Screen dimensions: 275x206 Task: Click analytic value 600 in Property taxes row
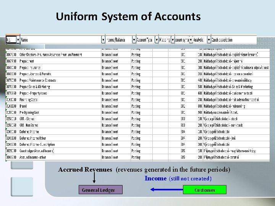pos(200,93)
